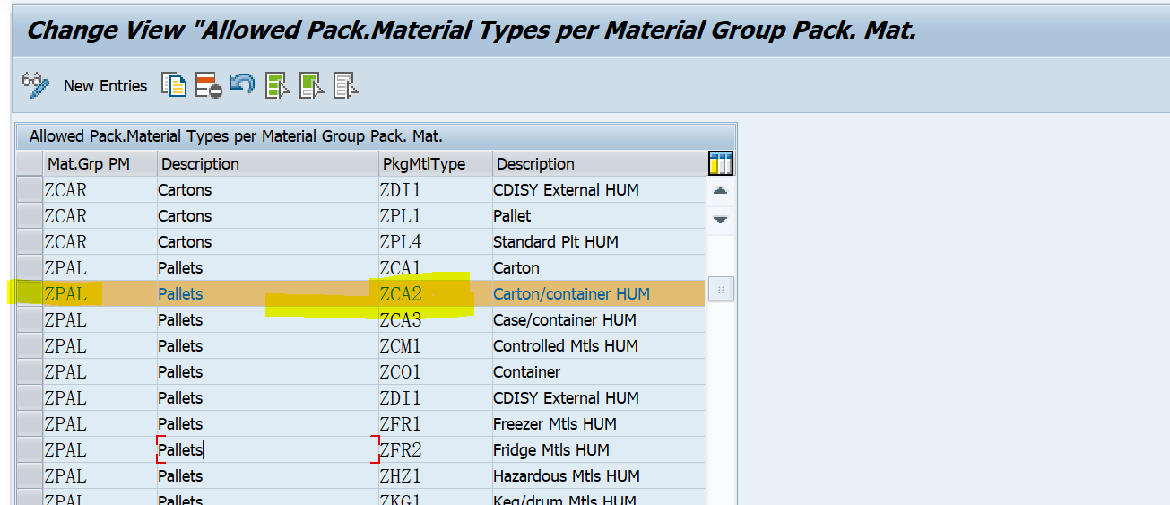The image size is (1170, 505).
Task: Click the Standard Plt HUM cell
Action: pos(599,242)
